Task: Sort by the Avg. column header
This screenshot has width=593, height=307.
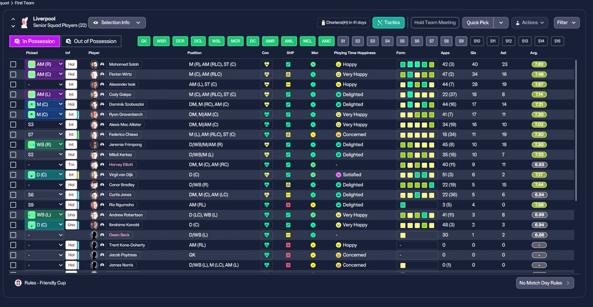Action: coord(534,53)
